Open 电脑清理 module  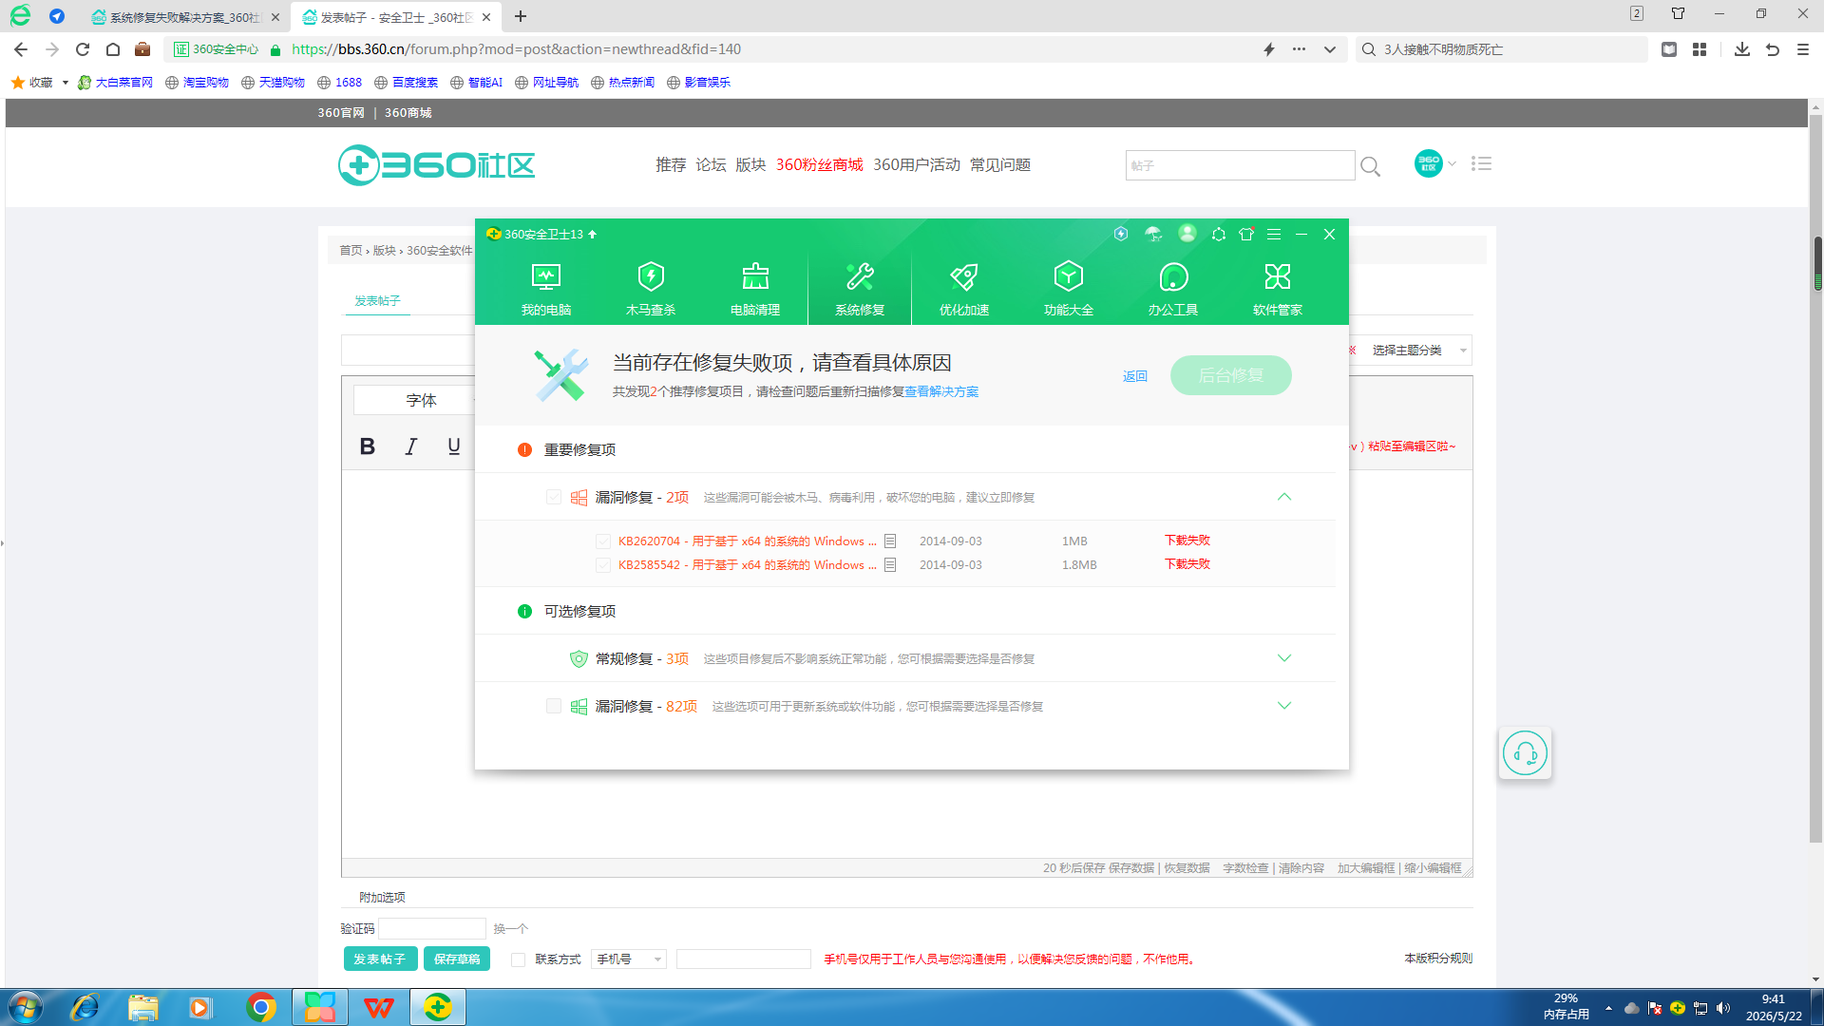755,289
